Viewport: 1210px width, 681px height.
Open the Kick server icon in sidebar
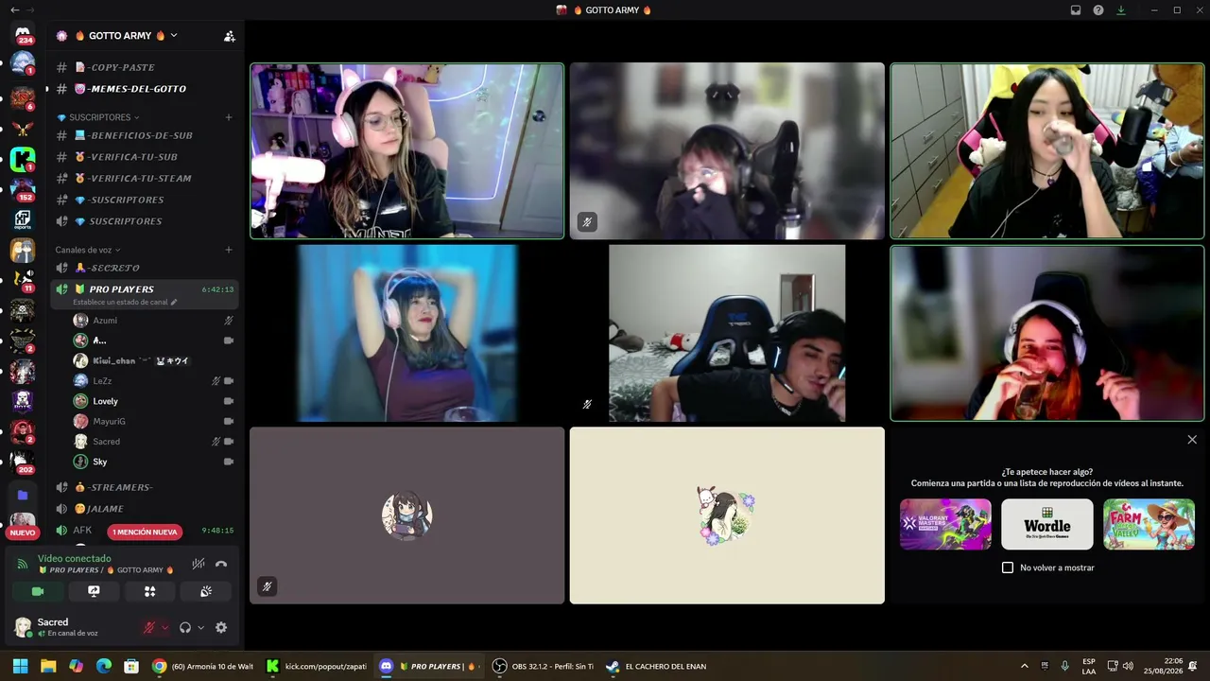pyautogui.click(x=23, y=159)
